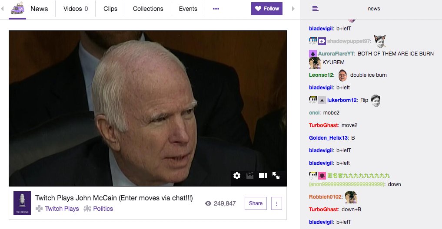Open AuroraFlareYT's username in chat

pos(336,53)
